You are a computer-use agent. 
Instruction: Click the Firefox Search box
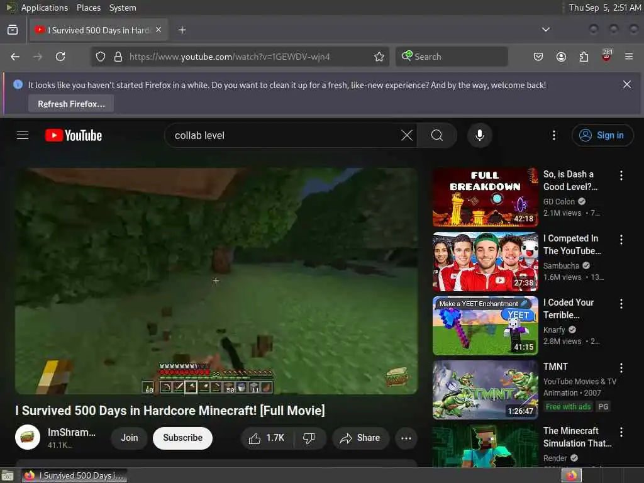point(452,57)
